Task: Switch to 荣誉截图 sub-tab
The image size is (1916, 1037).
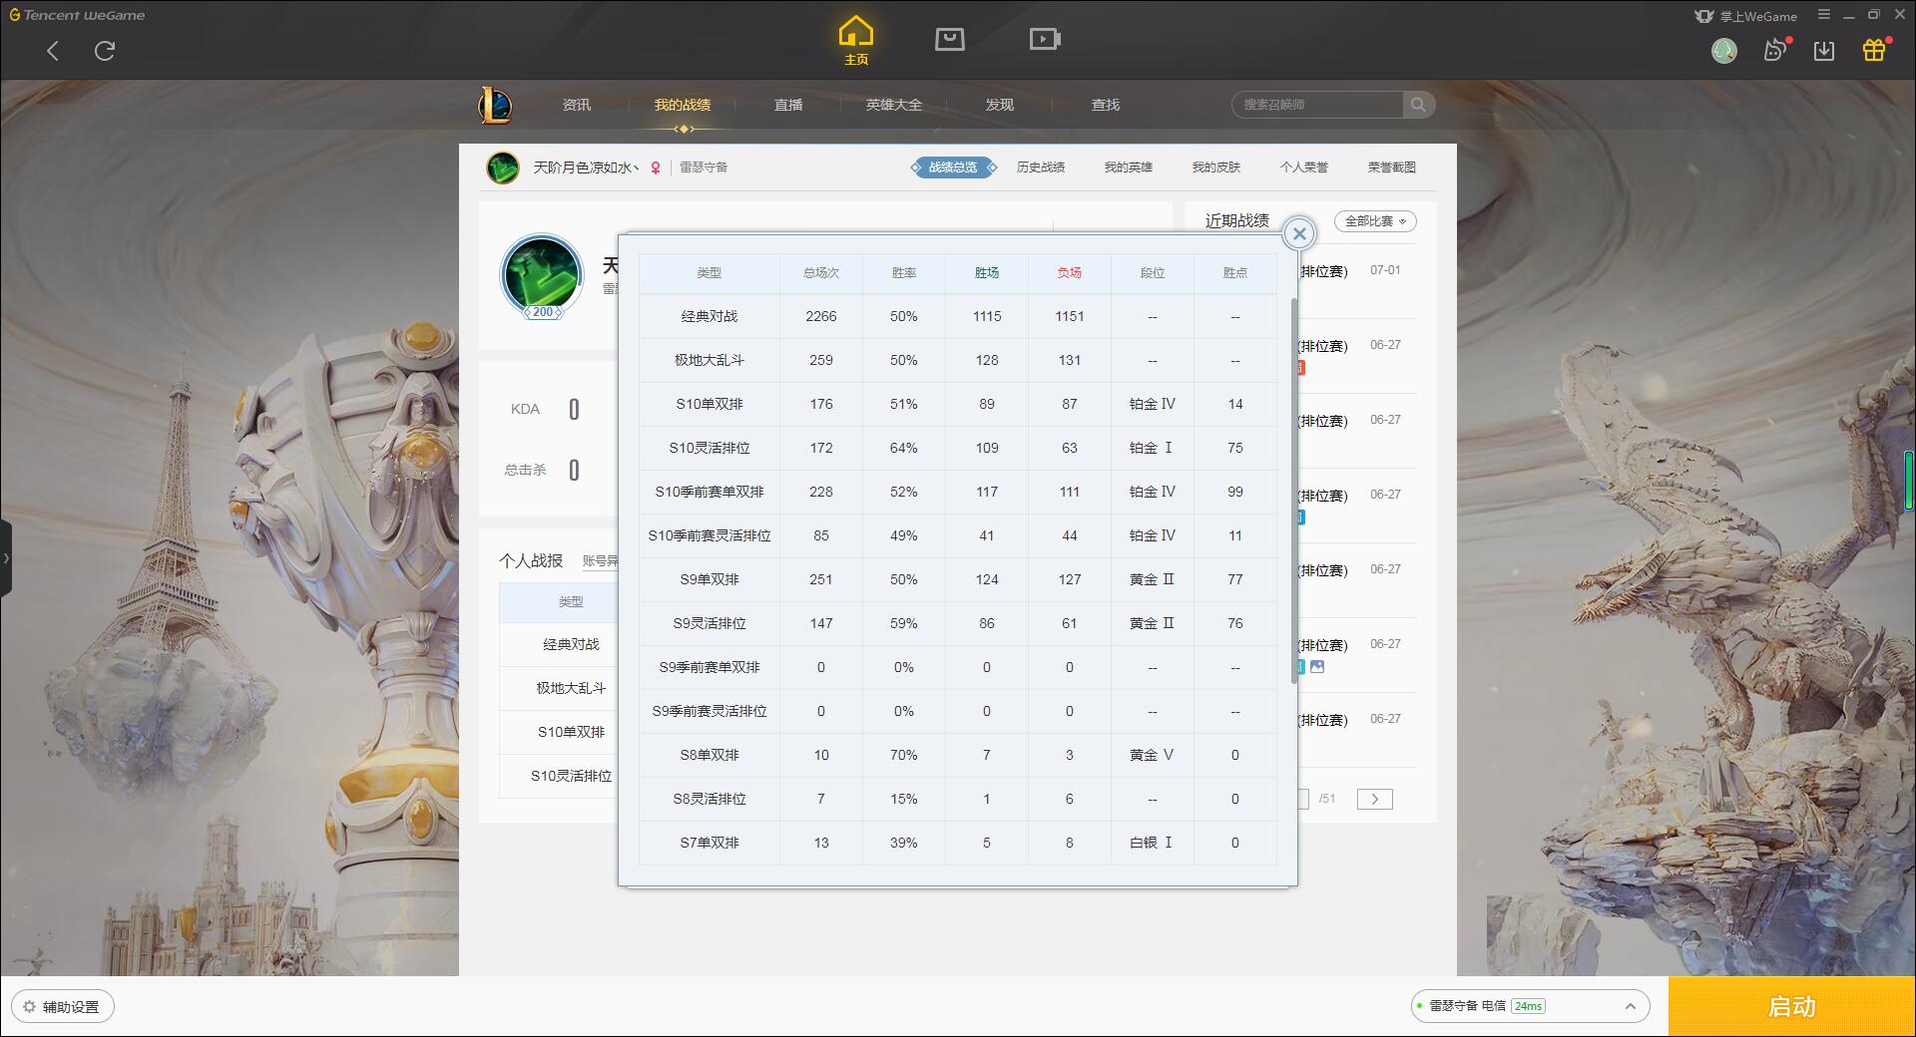Action: click(x=1392, y=168)
